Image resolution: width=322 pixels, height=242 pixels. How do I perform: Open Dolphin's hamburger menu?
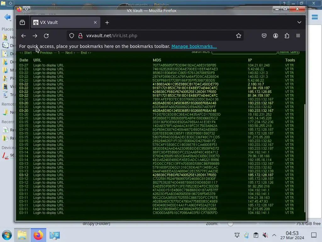coord(314,17)
